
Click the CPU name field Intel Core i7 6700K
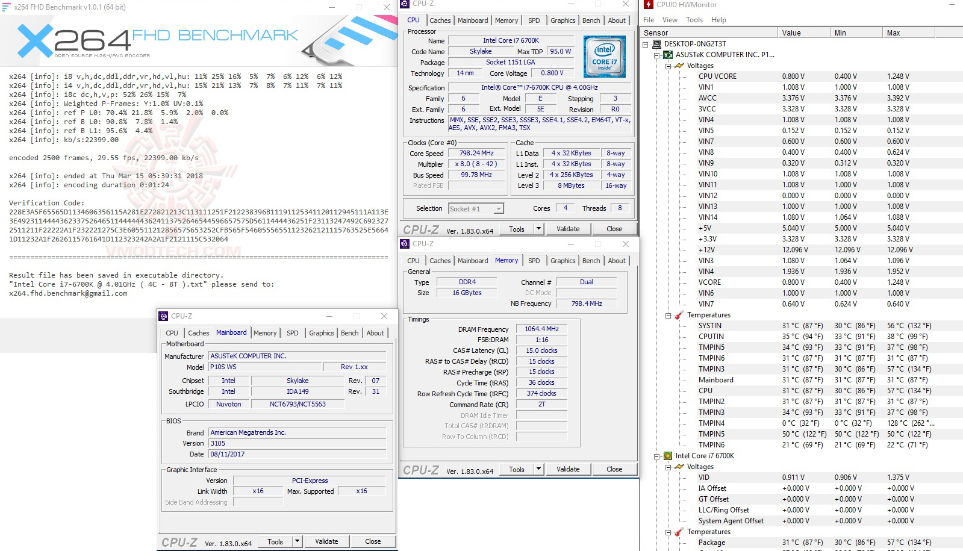511,40
